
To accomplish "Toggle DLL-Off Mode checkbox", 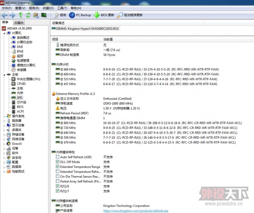I will [x=57, y=161].
